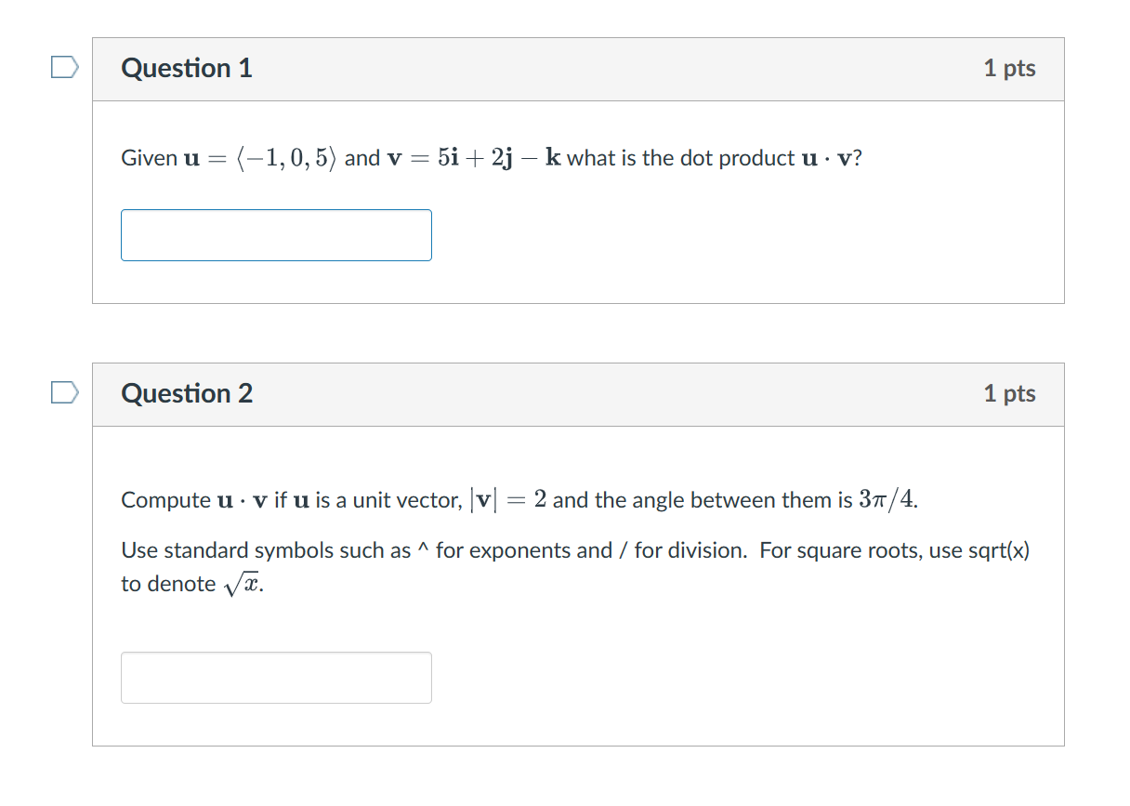Click the 1 pts label for Question 2
The image size is (1130, 806).
tap(1009, 393)
